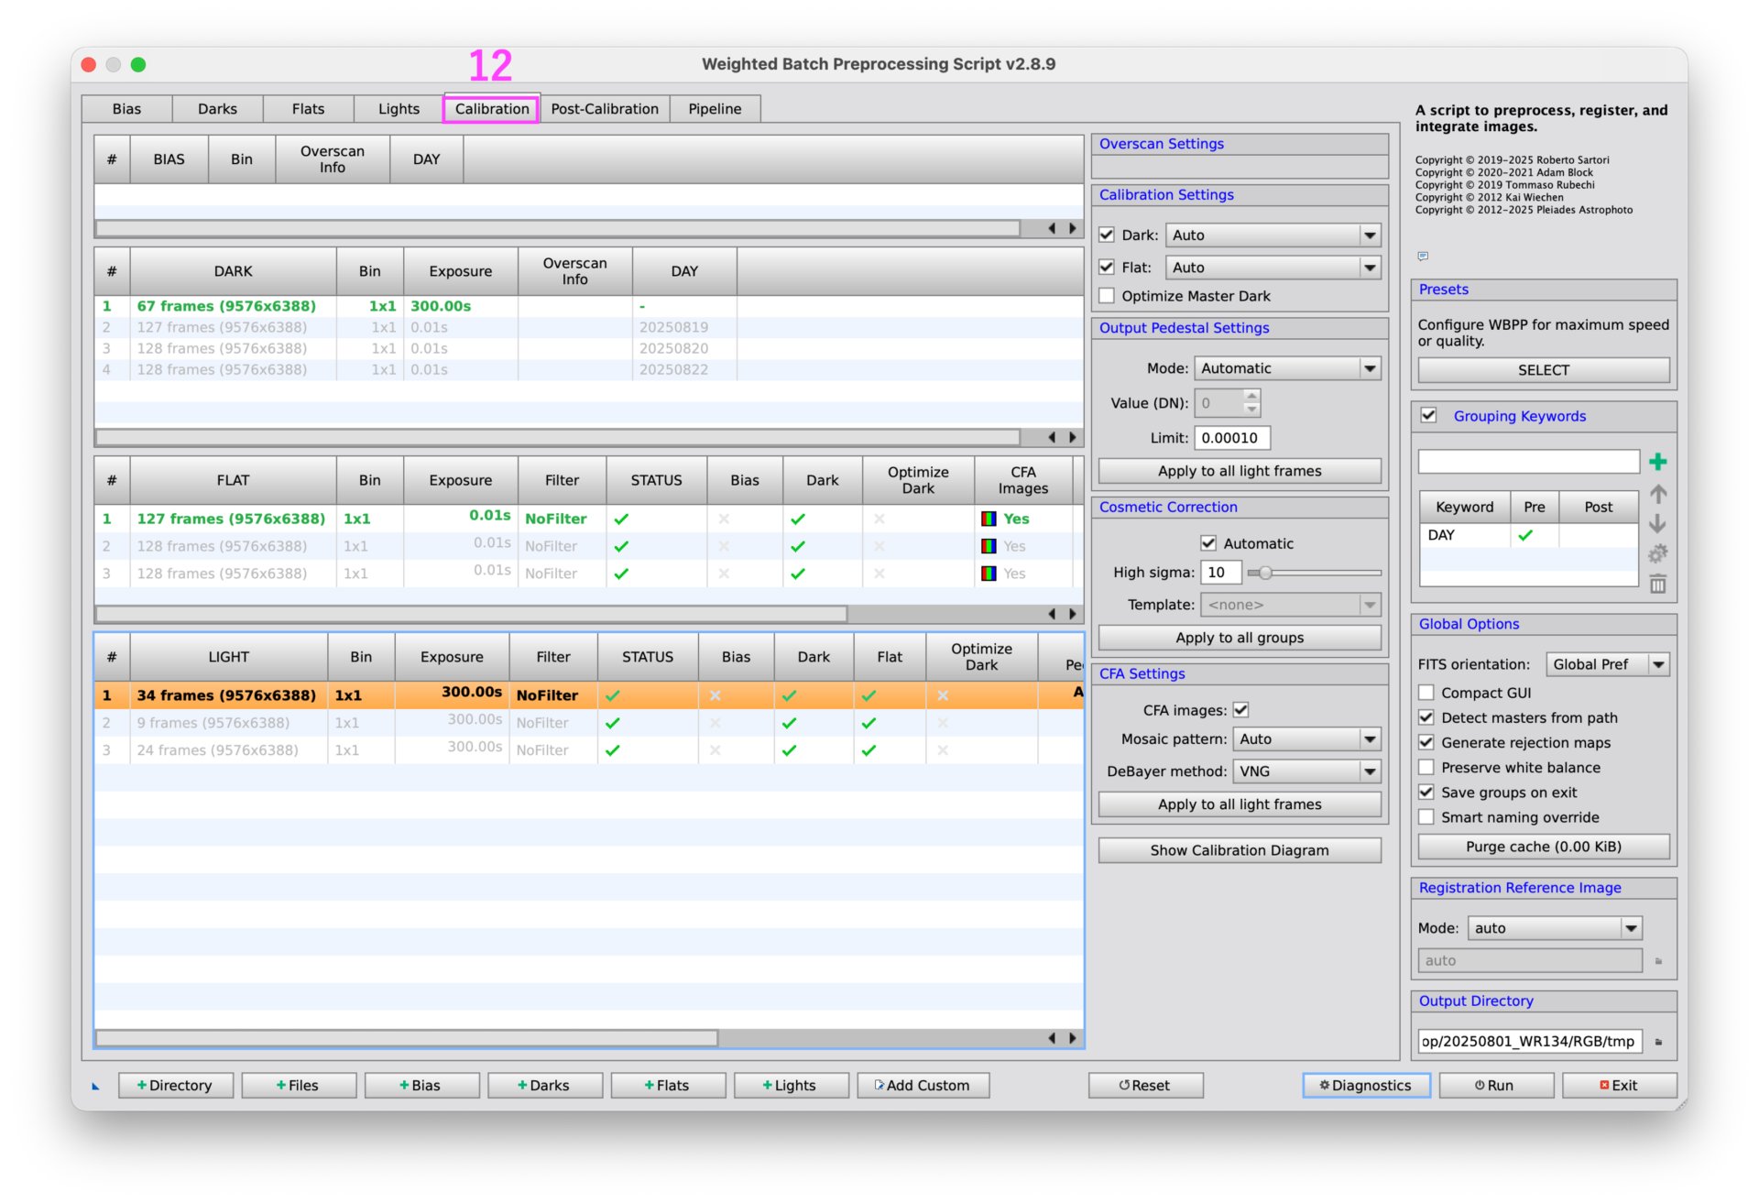Image resolution: width=1759 pixels, height=1203 pixels.
Task: Click green plus to add grouping keyword
Action: point(1657,462)
